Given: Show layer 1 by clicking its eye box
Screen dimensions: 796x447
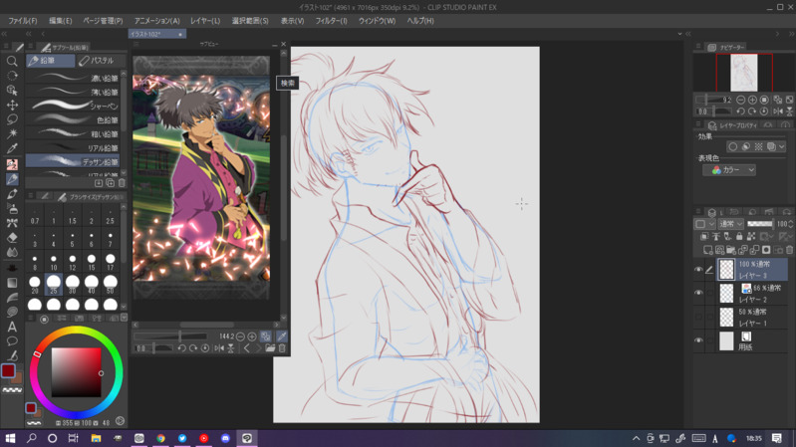Looking at the screenshot, I should click(698, 317).
